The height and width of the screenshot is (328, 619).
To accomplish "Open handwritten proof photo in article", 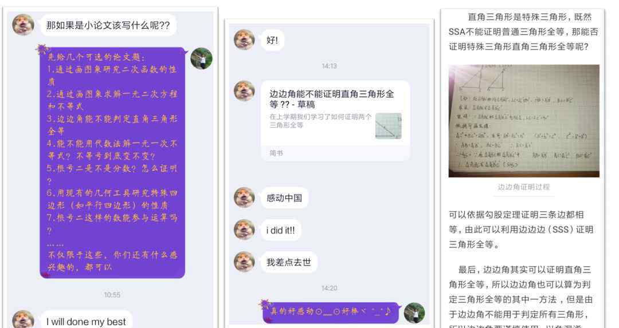I will pyautogui.click(x=524, y=121).
